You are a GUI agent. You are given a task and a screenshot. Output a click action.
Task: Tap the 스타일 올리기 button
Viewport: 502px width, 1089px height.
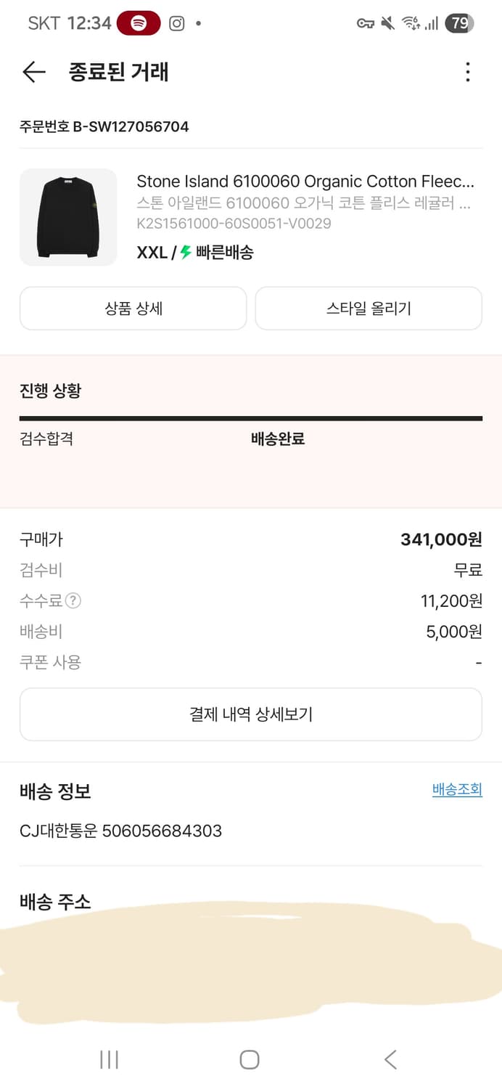click(x=369, y=308)
